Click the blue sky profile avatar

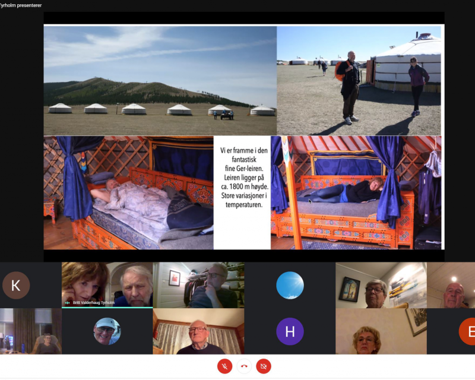coord(290,286)
